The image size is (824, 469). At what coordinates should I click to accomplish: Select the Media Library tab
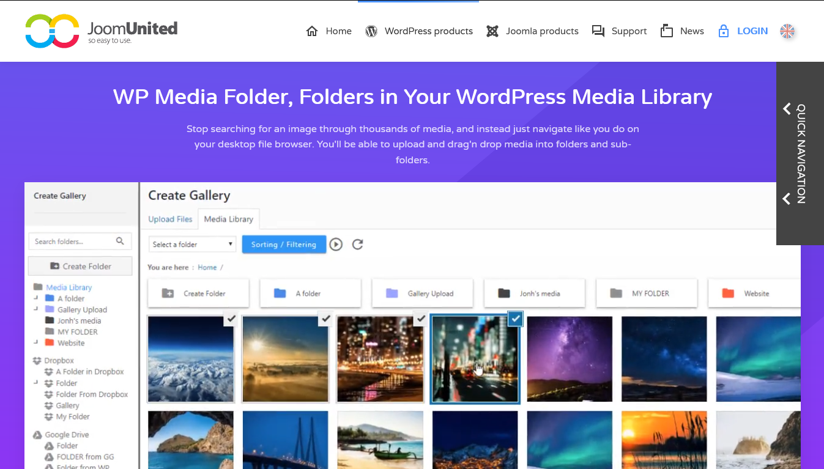tap(229, 219)
